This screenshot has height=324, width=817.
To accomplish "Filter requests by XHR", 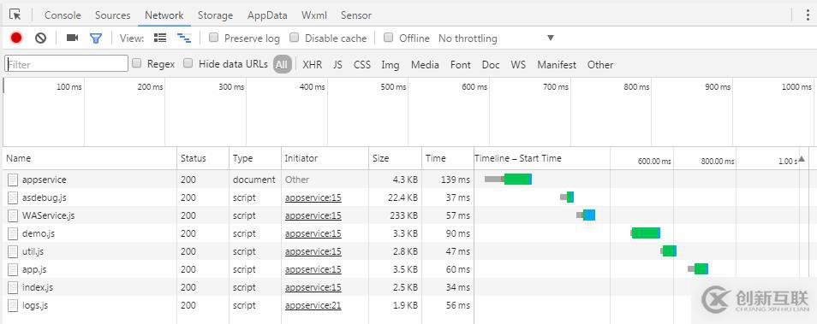I will (x=312, y=64).
